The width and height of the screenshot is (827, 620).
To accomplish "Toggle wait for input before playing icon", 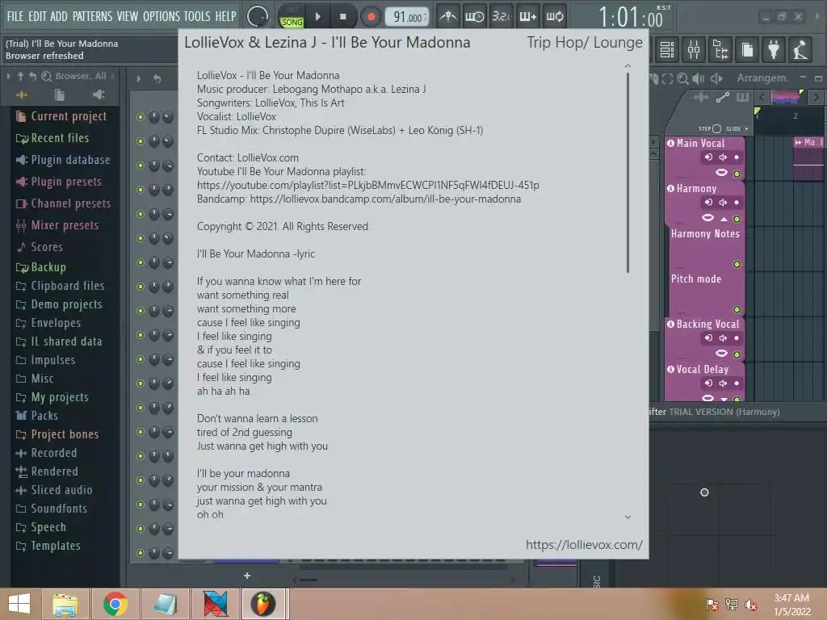I will point(474,17).
